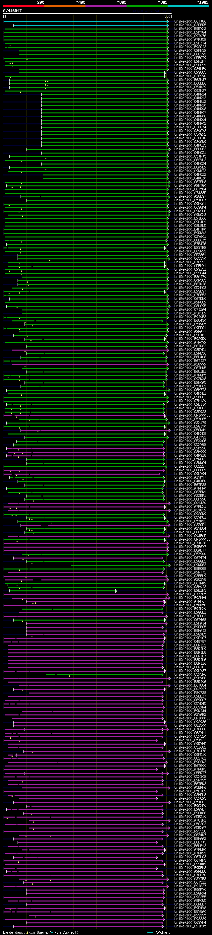Click the UniRef100_B6SKJ7 label
Image resolution: width=212 pixels, height=935 pixels.
(x=190, y=80)
